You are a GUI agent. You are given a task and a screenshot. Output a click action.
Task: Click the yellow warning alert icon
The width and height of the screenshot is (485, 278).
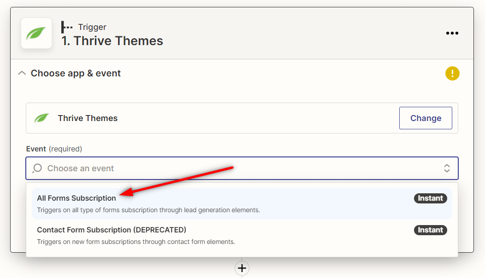point(452,73)
